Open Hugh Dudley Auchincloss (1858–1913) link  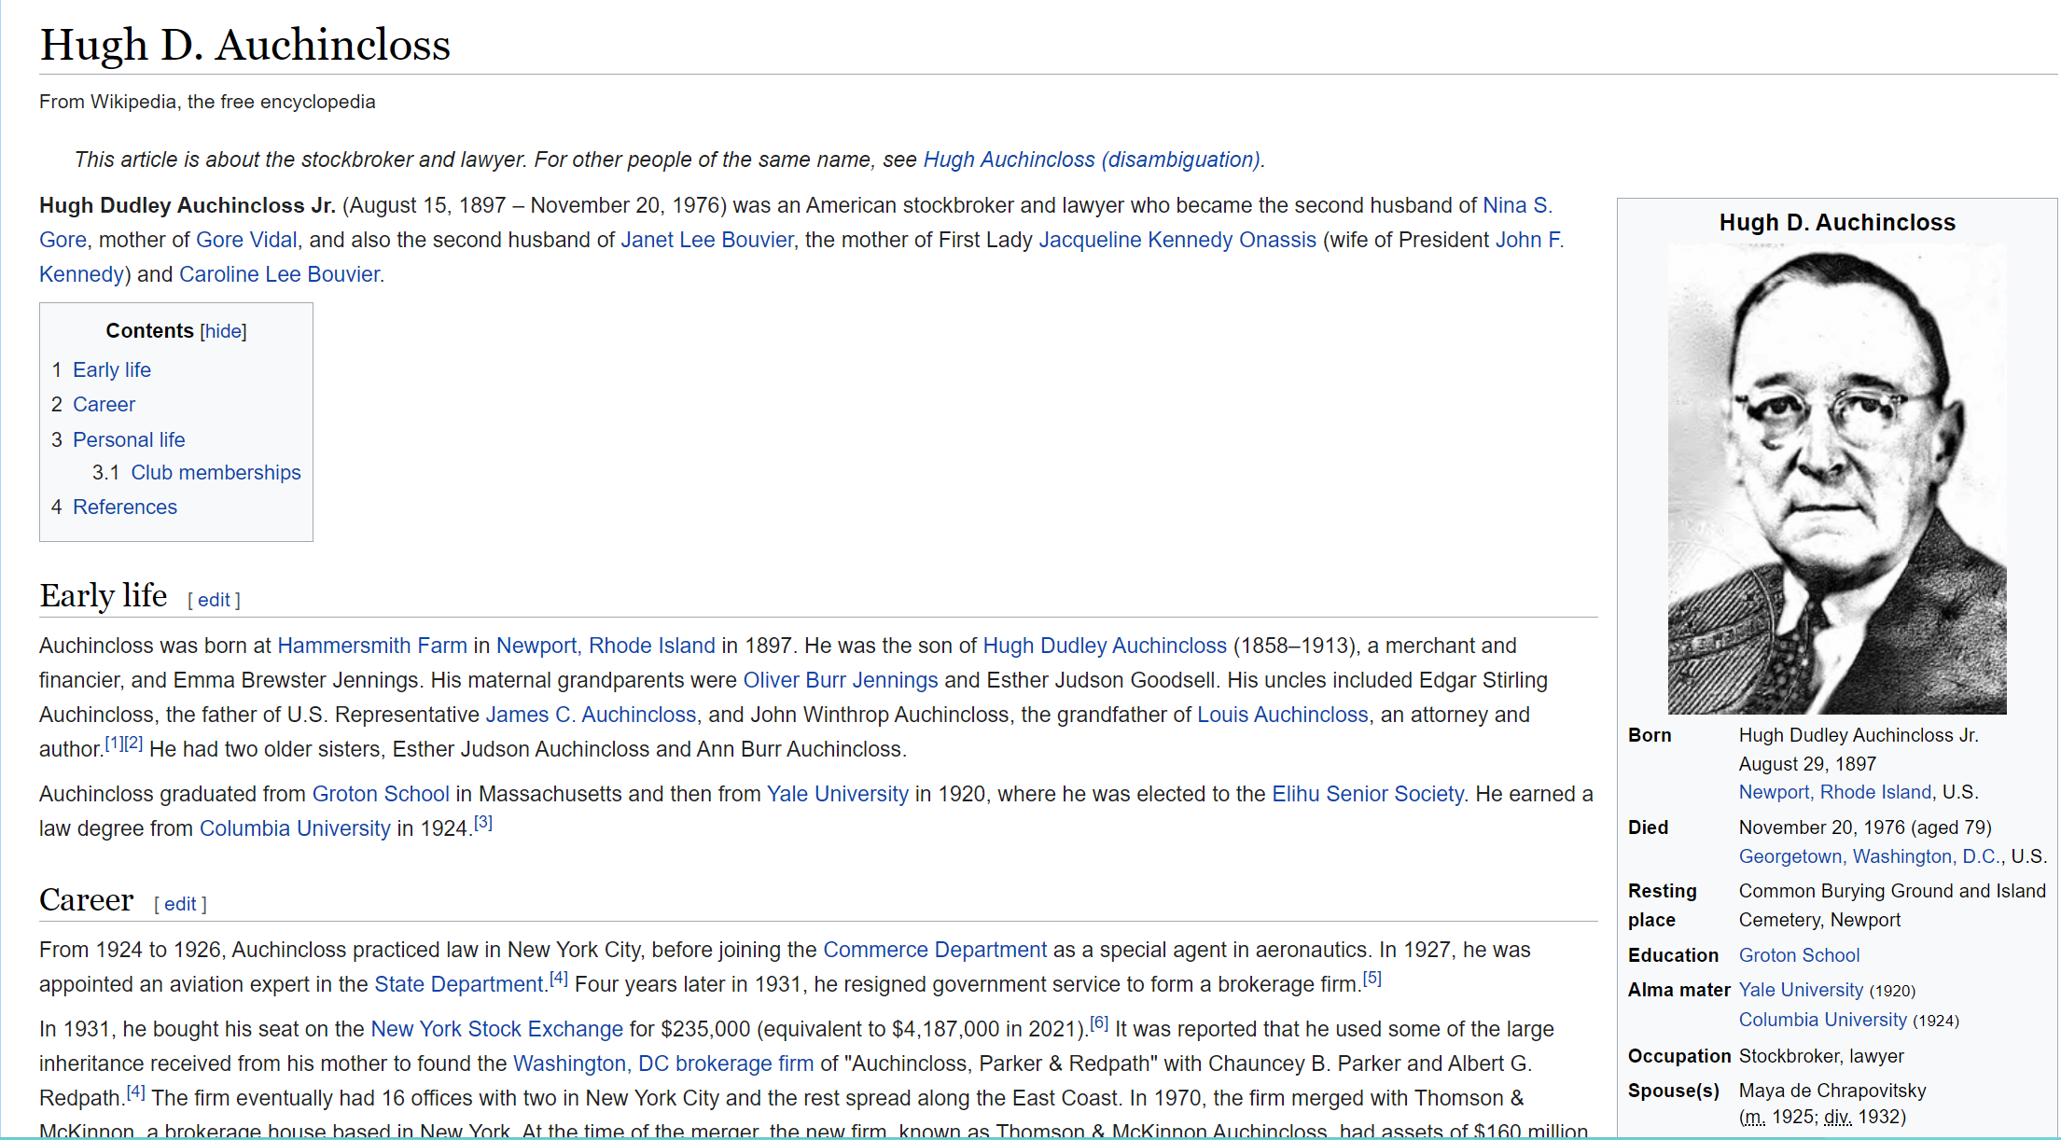[x=1105, y=646]
